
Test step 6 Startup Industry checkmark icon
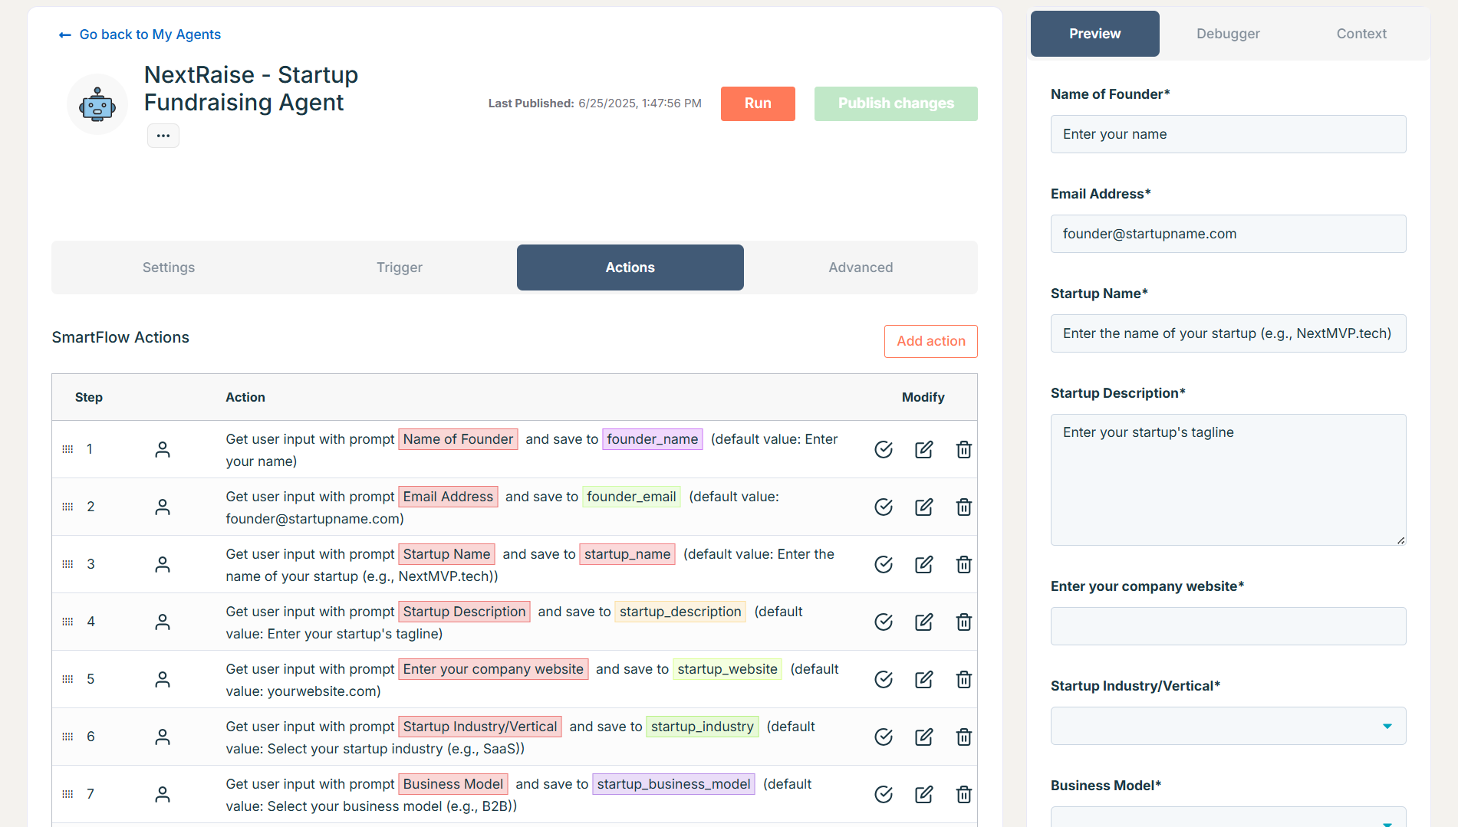click(x=884, y=737)
